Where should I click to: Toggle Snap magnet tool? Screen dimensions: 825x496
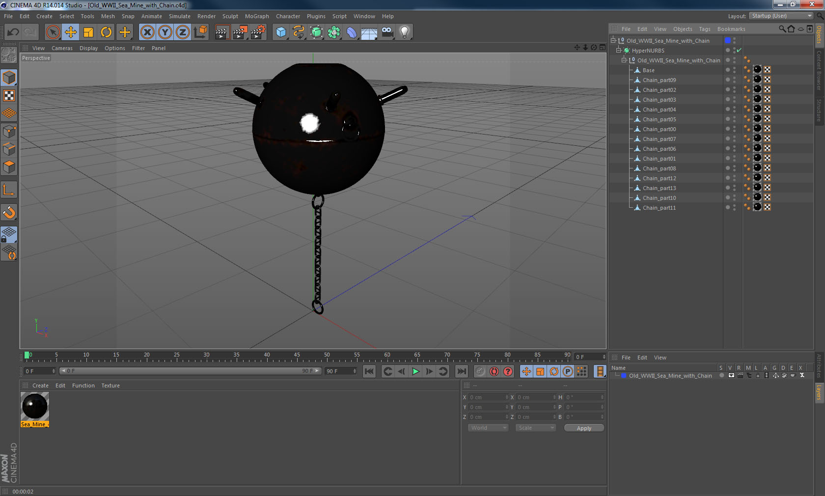9,212
